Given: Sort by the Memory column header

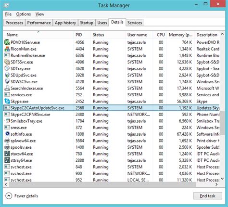Looking at the screenshot, I should coord(180,35).
